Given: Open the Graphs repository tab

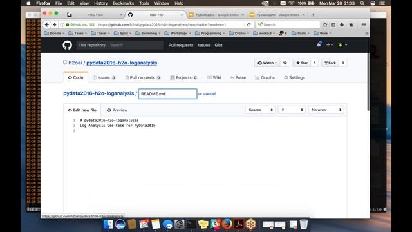Looking at the screenshot, I should tap(265, 77).
